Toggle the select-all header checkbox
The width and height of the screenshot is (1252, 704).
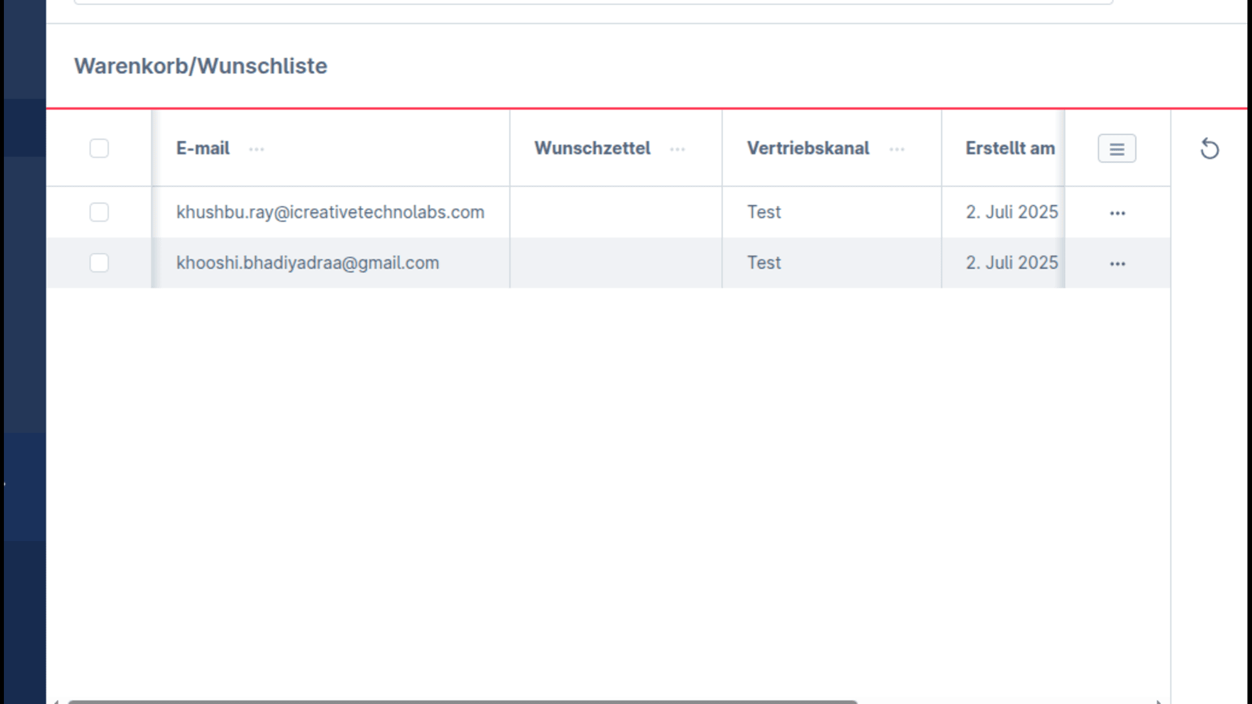[x=99, y=148]
